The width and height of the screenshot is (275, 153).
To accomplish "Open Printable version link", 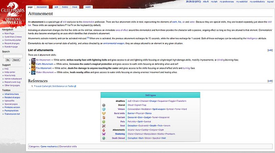I will [x=12, y=107].
